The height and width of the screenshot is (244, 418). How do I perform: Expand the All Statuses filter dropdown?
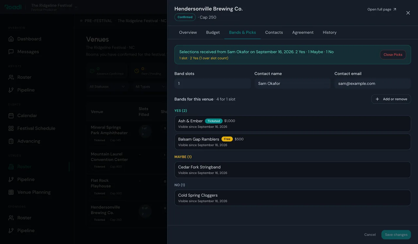107,87
